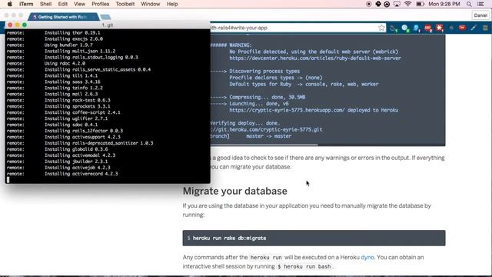Open the View menu
Screen dimensions: 492x277
(79, 4)
